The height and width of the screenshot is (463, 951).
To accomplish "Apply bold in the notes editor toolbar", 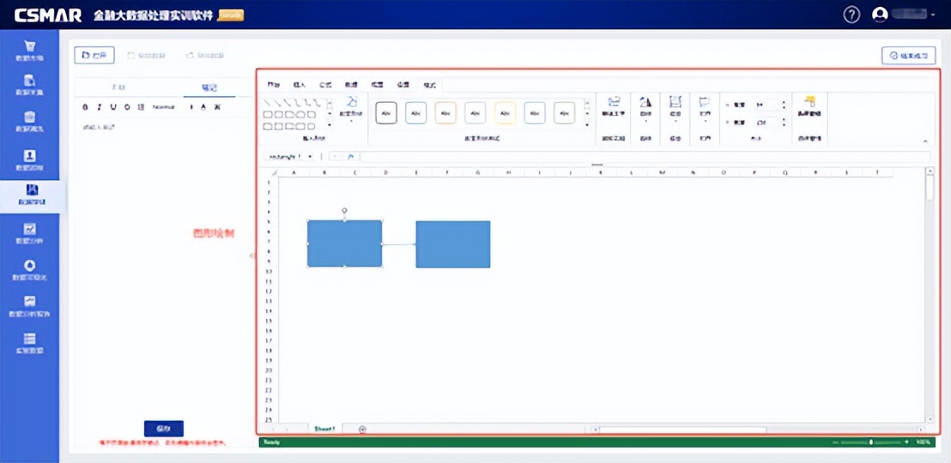I will coord(86,106).
